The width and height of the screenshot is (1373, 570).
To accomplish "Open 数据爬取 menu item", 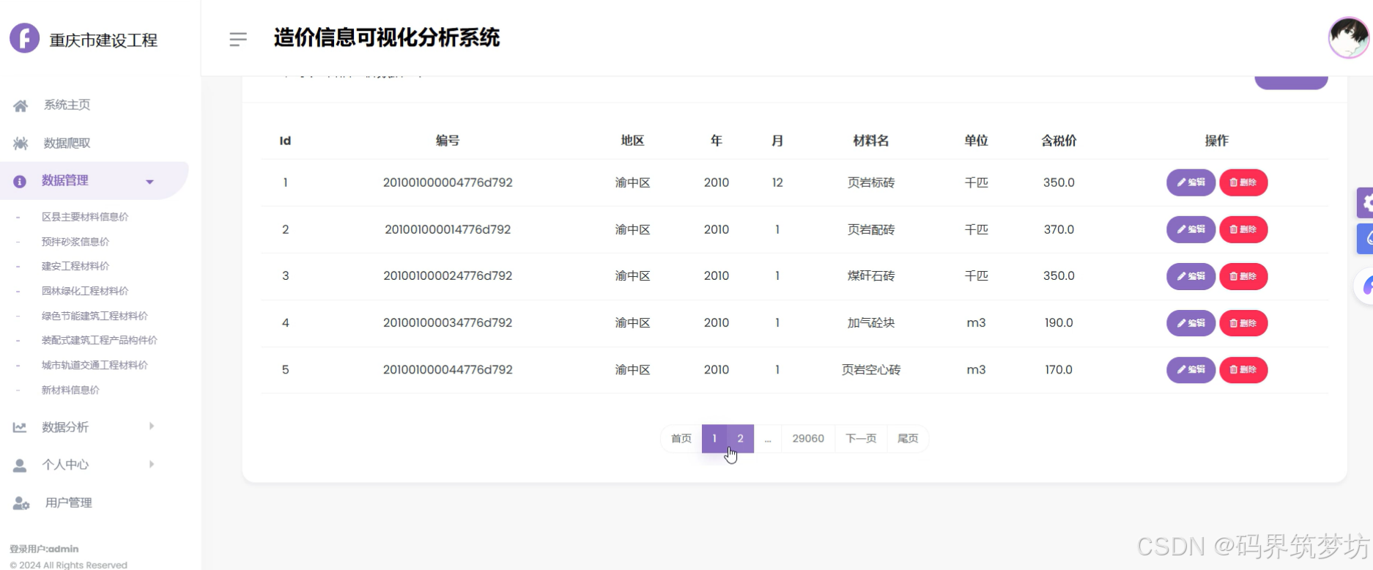I will pyautogui.click(x=67, y=143).
